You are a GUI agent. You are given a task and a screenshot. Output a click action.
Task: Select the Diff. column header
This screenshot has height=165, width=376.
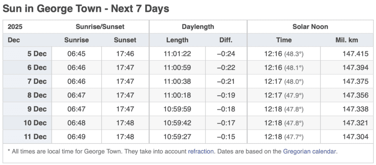226,40
